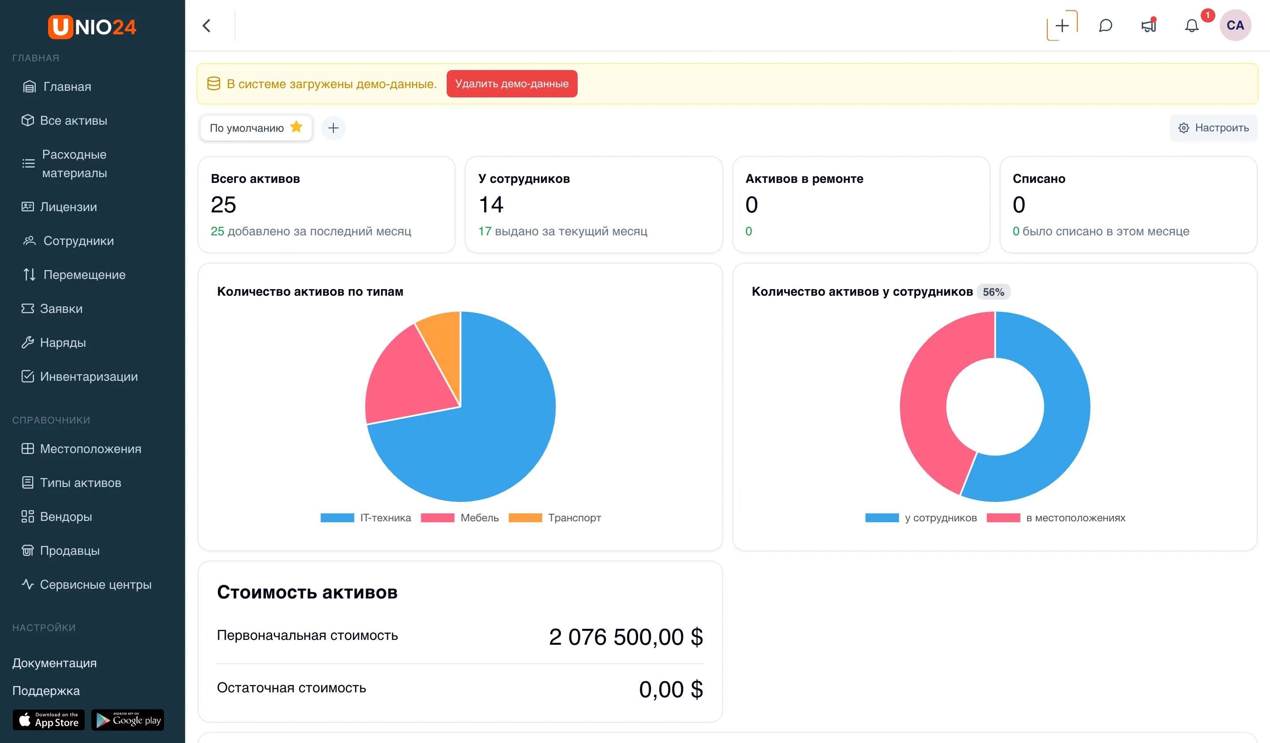Click the favorite star on По умолчанию
Image resolution: width=1270 pixels, height=743 pixels.
tap(296, 127)
